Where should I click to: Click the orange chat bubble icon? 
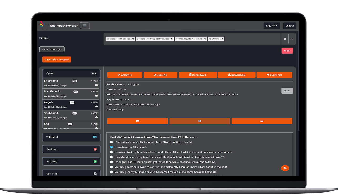[x=285, y=168]
